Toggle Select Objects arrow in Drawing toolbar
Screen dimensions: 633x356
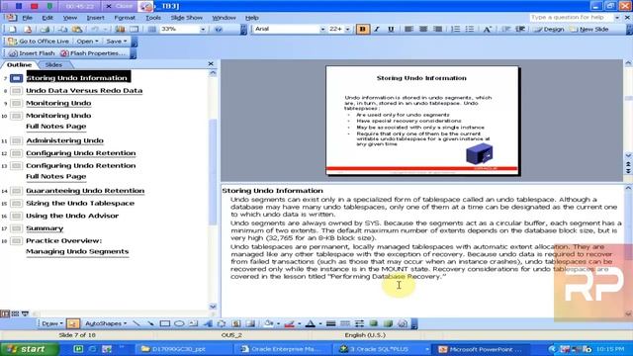click(x=72, y=323)
